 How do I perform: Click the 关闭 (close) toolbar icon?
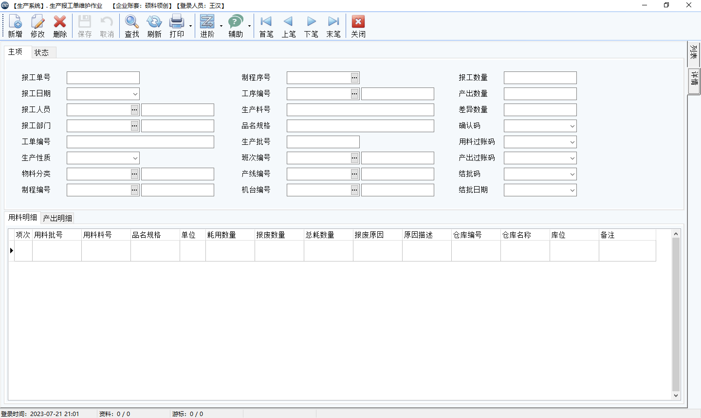(x=358, y=26)
